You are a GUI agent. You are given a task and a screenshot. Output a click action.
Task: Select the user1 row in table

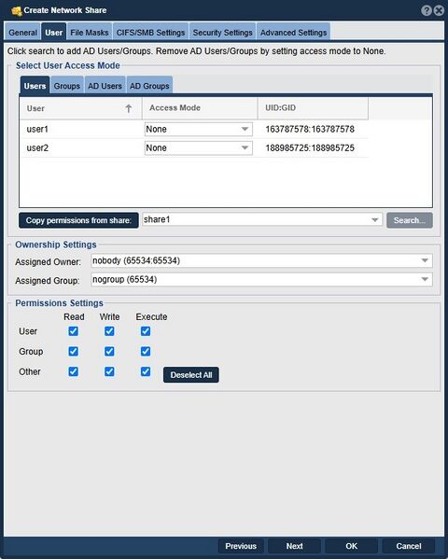tap(194, 129)
